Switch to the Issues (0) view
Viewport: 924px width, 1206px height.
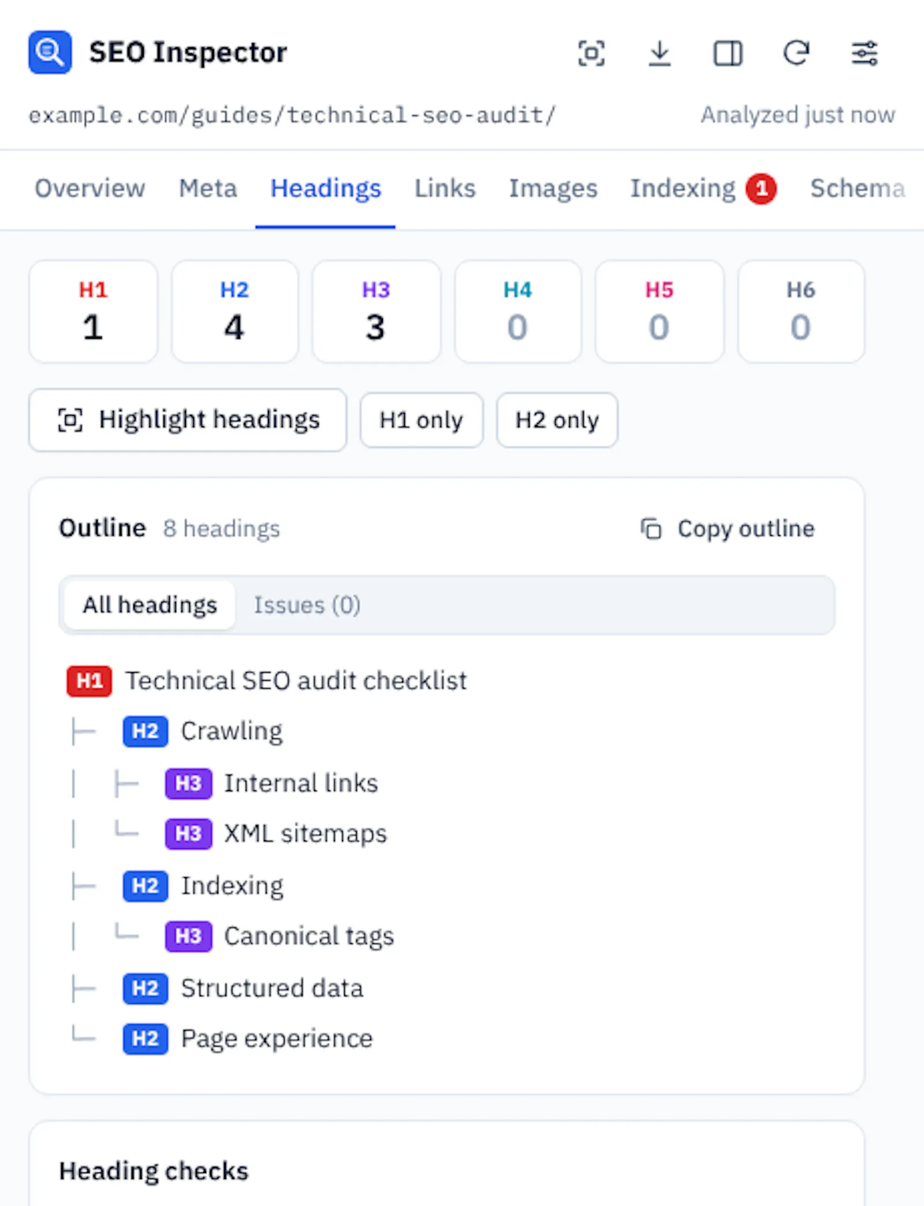[307, 605]
